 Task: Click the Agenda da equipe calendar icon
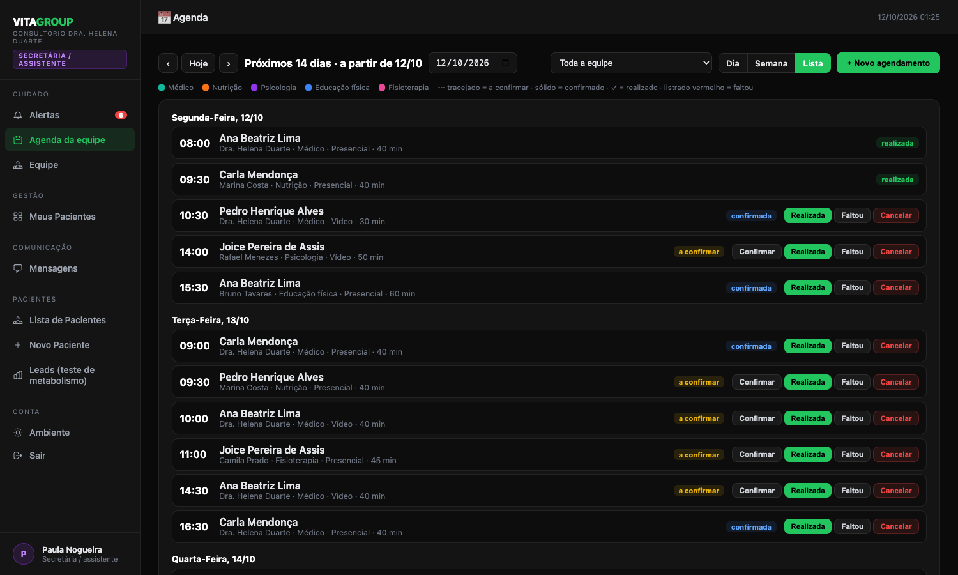[18, 140]
